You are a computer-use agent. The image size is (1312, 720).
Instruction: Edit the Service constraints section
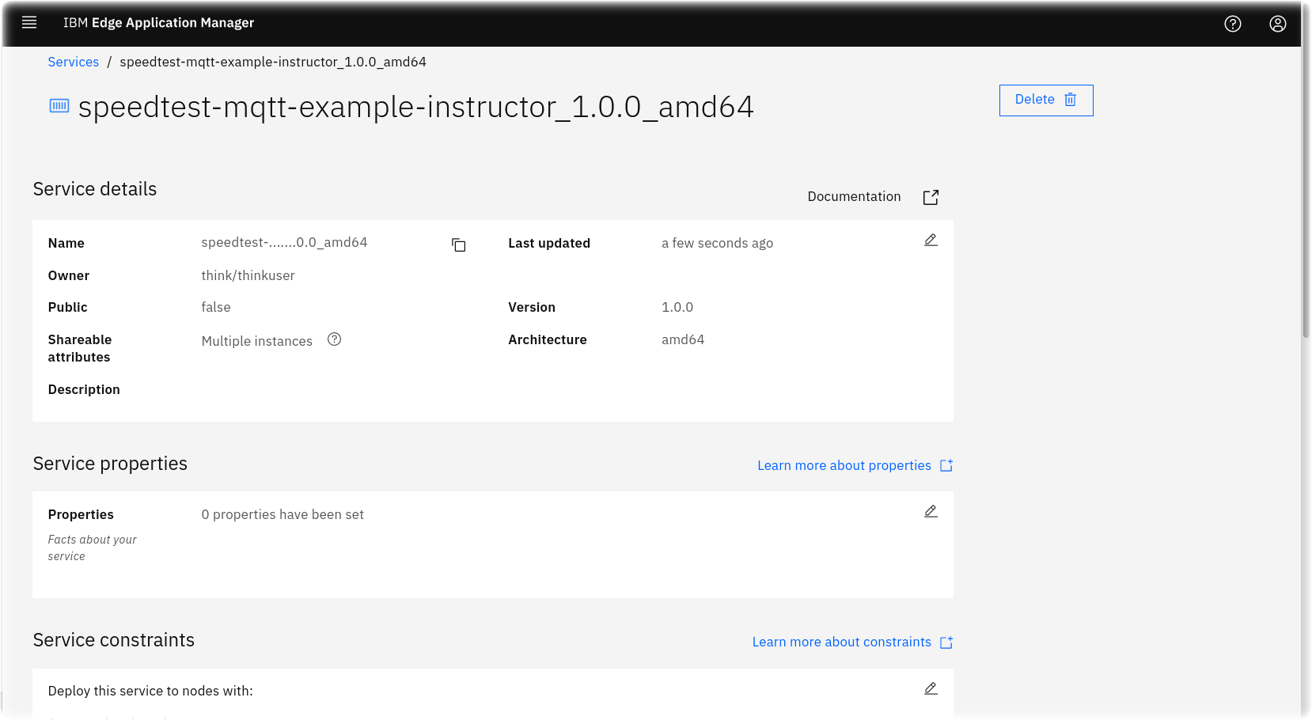click(931, 689)
